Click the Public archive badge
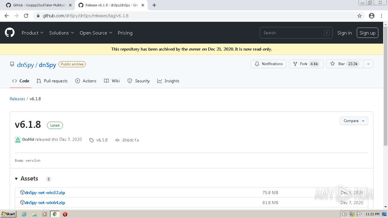This screenshot has width=388, height=218. pos(72,64)
